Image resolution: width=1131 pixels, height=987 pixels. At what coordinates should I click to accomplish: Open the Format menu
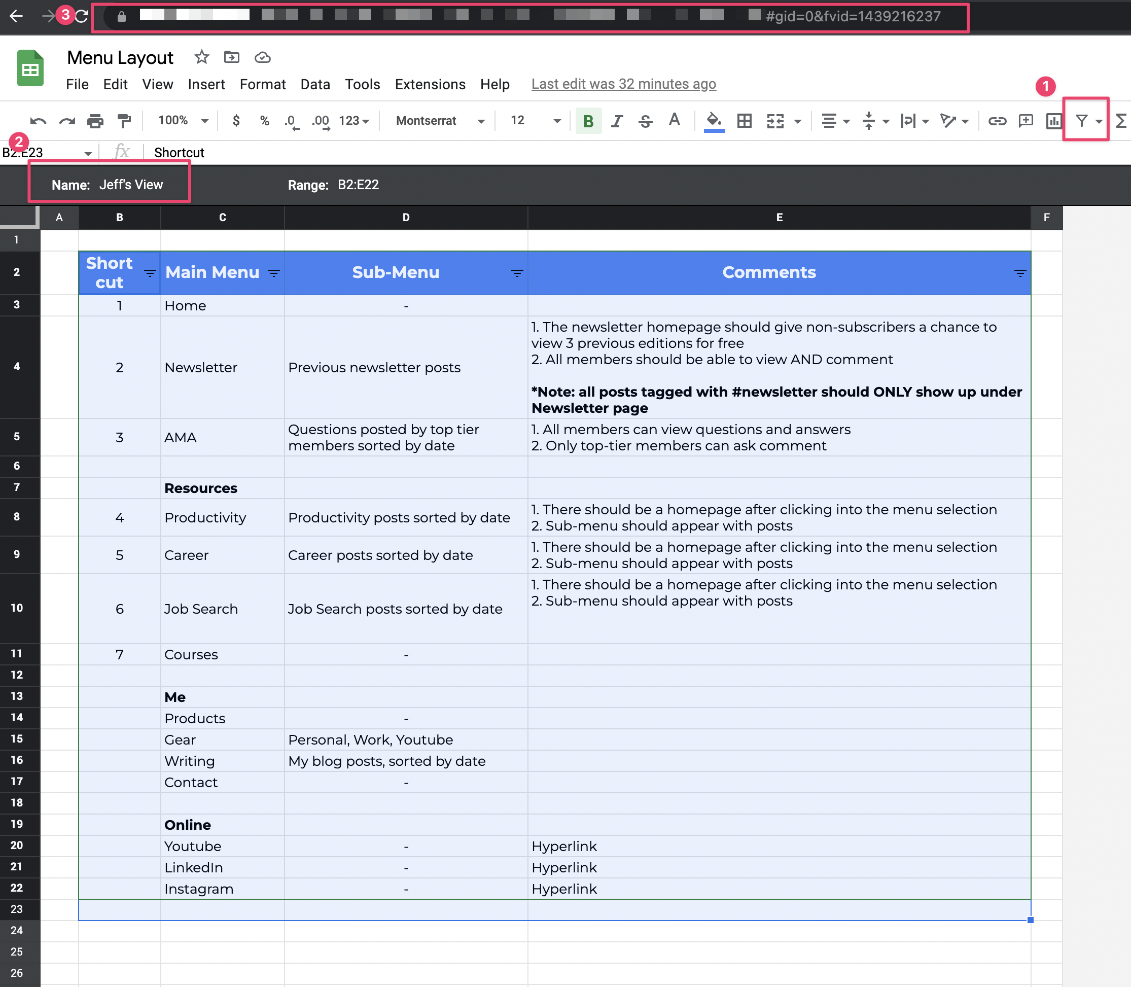(x=263, y=84)
